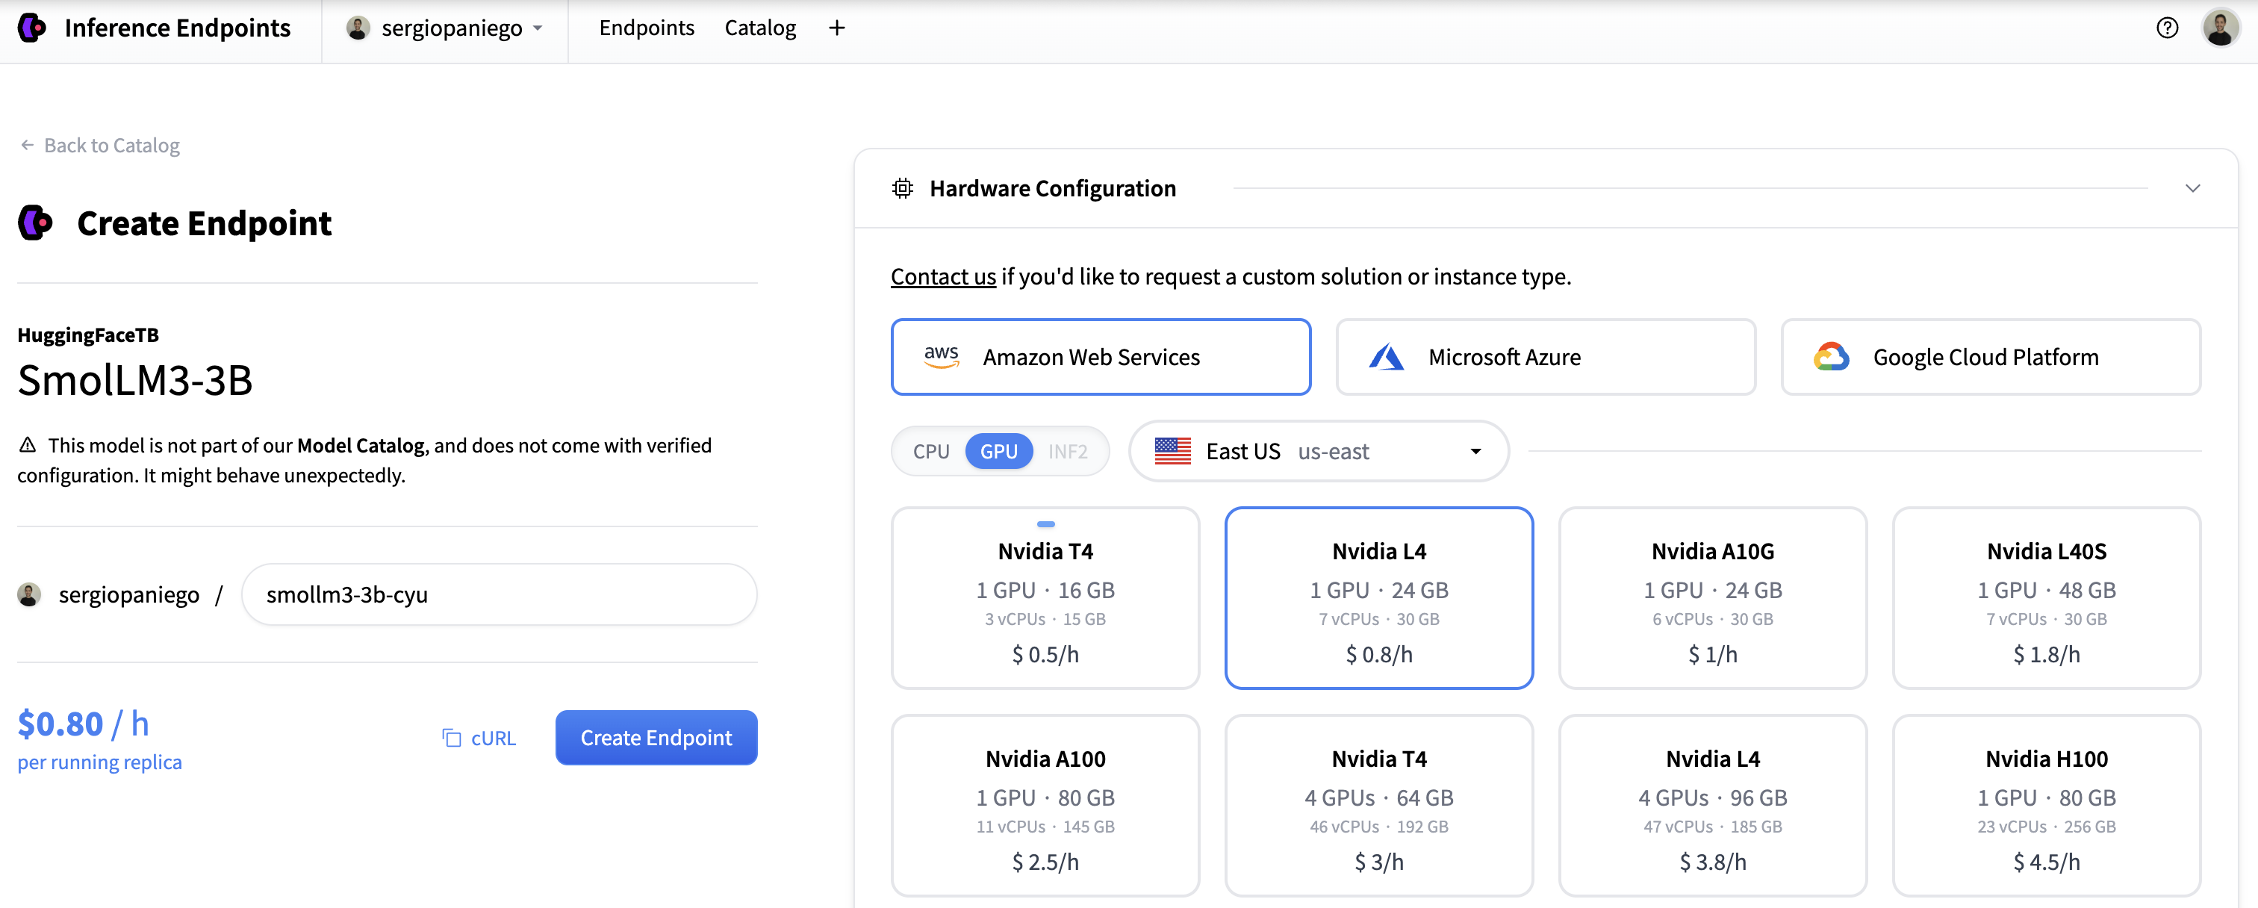Screen dimensions: 2258x908
Task: Switch accelerator type to INF2
Action: [1067, 451]
